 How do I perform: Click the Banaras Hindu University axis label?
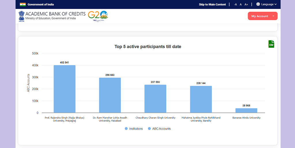pyautogui.click(x=247, y=118)
